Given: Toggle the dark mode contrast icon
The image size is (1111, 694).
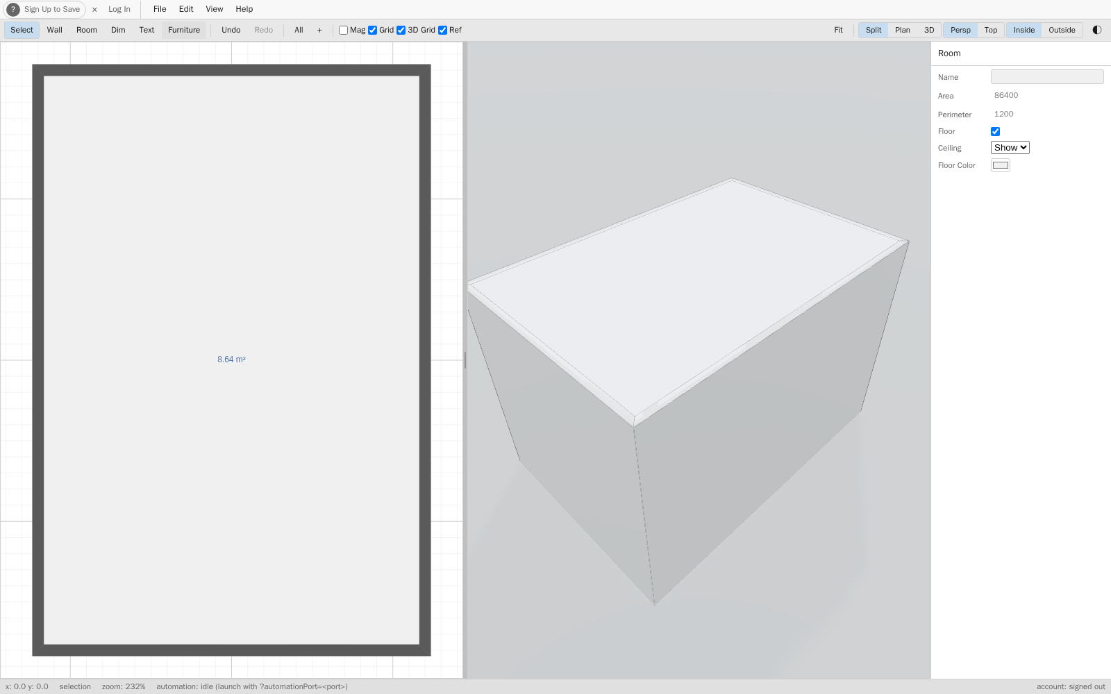Looking at the screenshot, I should [x=1097, y=30].
